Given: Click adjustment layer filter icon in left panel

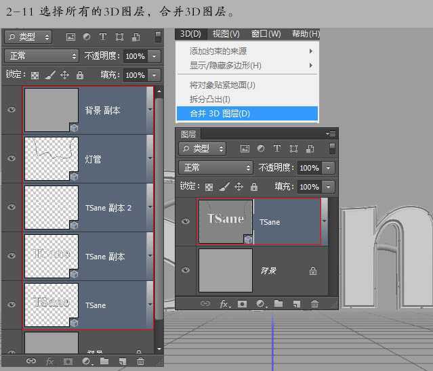Looking at the screenshot, I should (87, 37).
